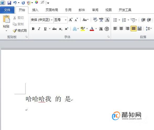Image resolution: width=154 pixels, height=130 pixels.
Task: Open the 文件 file menu button
Action: pos(7,10)
